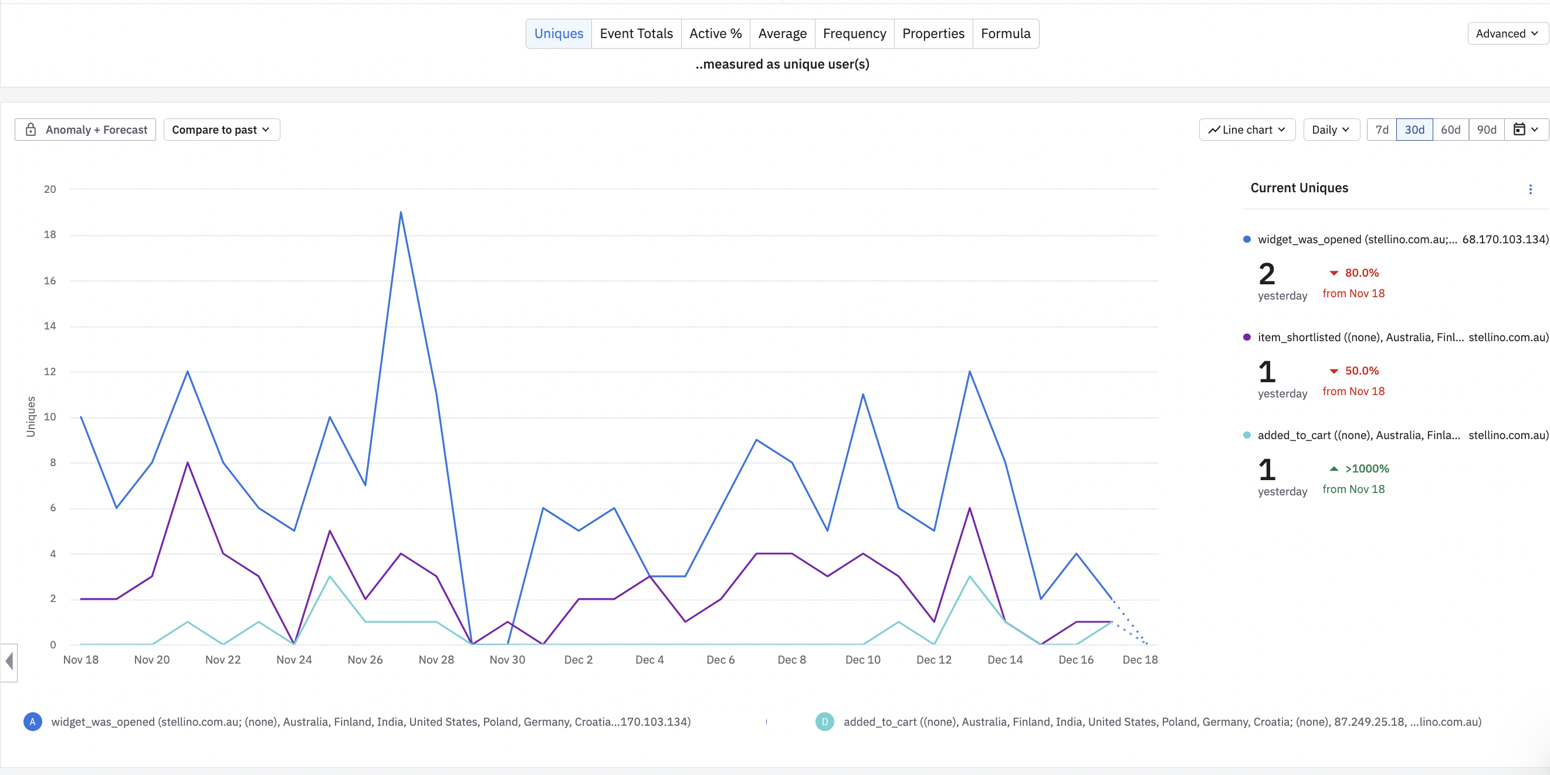Switch to the Formula tab
The height and width of the screenshot is (775, 1550).
click(1005, 33)
